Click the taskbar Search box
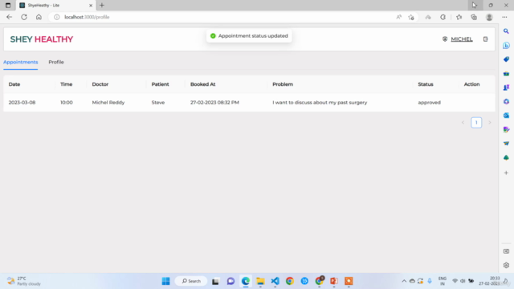This screenshot has height=289, width=514. (x=191, y=281)
